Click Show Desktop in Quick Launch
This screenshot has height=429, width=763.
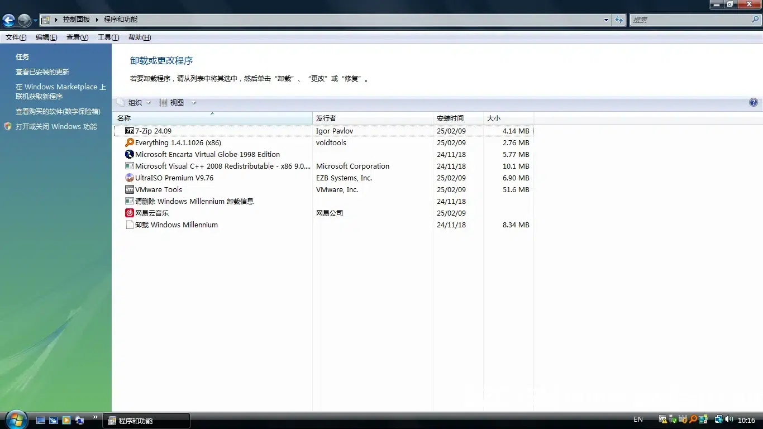tap(41, 420)
